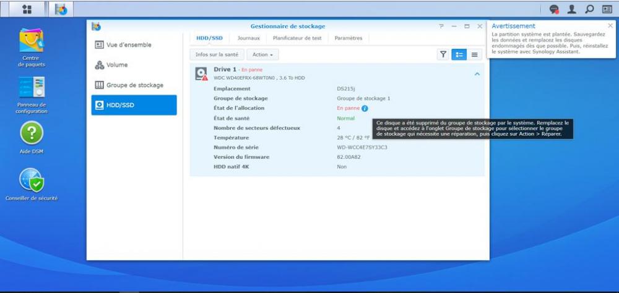619x293 pixels.
Task: Open the Action dropdown menu
Action: [262, 54]
